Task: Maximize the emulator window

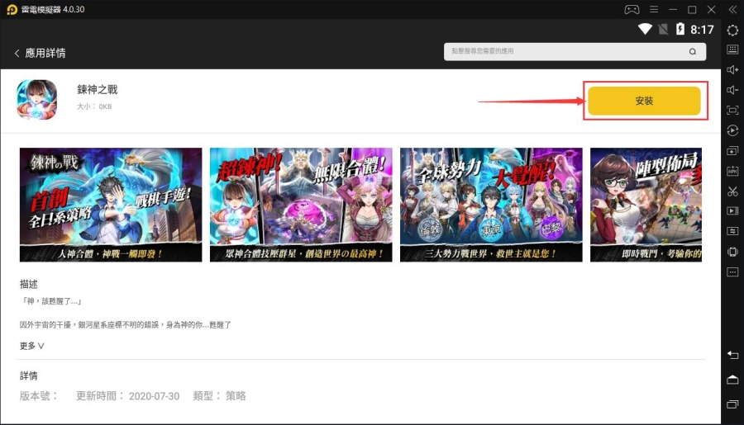Action: point(692,9)
